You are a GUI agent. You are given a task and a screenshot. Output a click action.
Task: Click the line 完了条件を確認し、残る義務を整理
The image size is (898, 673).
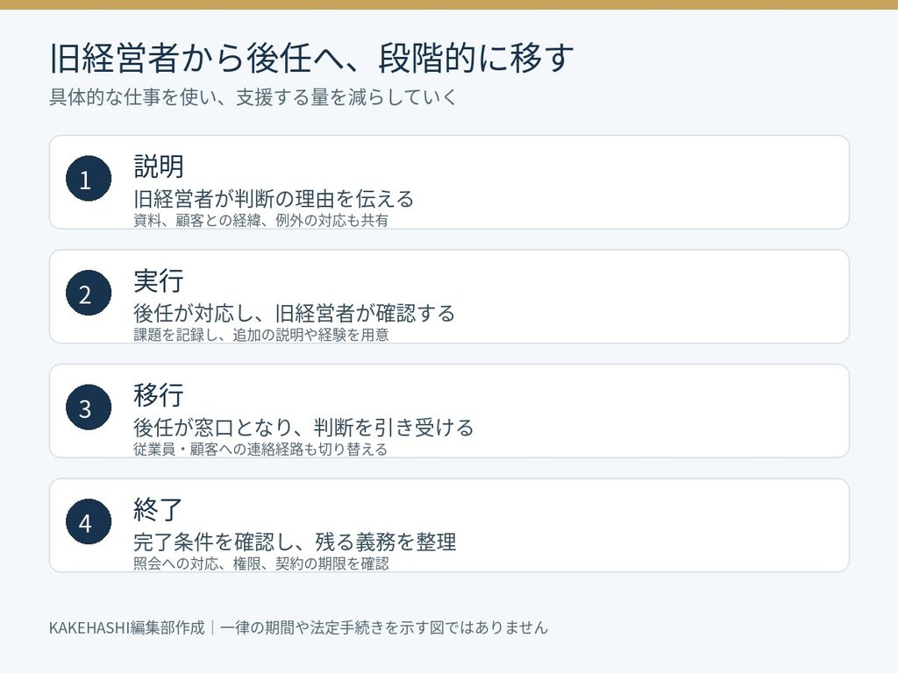click(x=295, y=542)
